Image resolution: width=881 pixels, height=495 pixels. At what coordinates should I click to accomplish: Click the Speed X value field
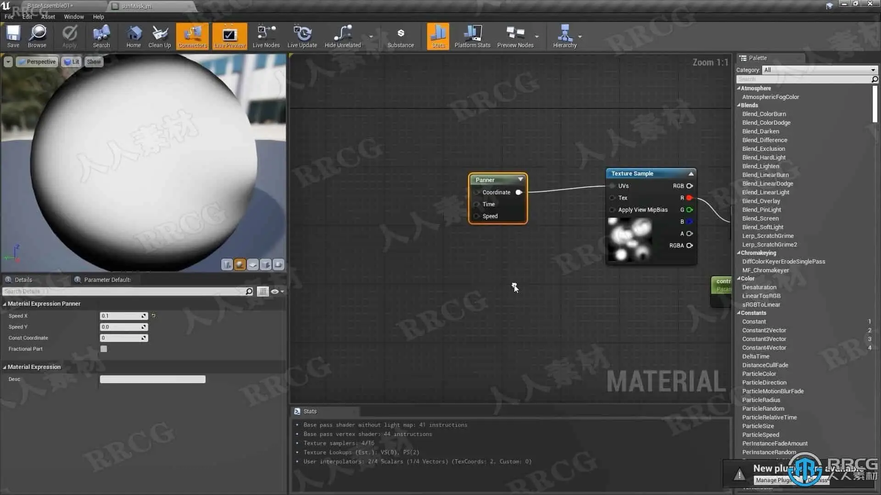point(120,316)
